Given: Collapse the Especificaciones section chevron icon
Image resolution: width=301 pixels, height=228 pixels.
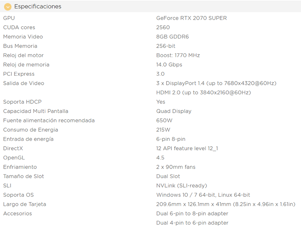Looking at the screenshot, I should [x=8, y=7].
